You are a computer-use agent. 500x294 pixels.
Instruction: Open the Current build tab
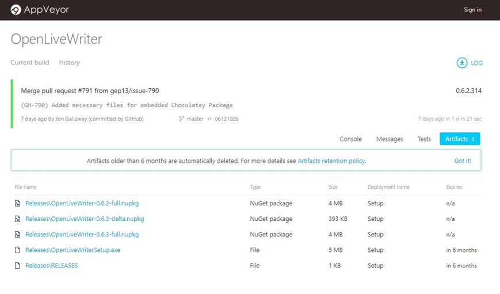click(30, 63)
